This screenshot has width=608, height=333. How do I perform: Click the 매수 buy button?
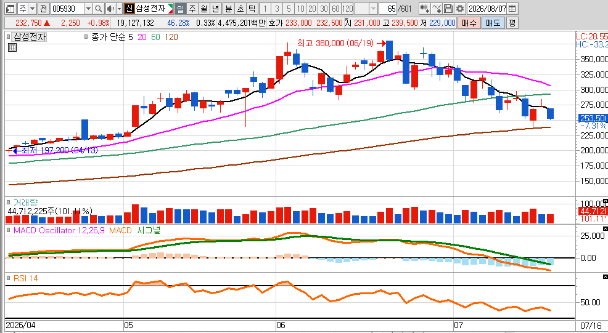coord(469,23)
